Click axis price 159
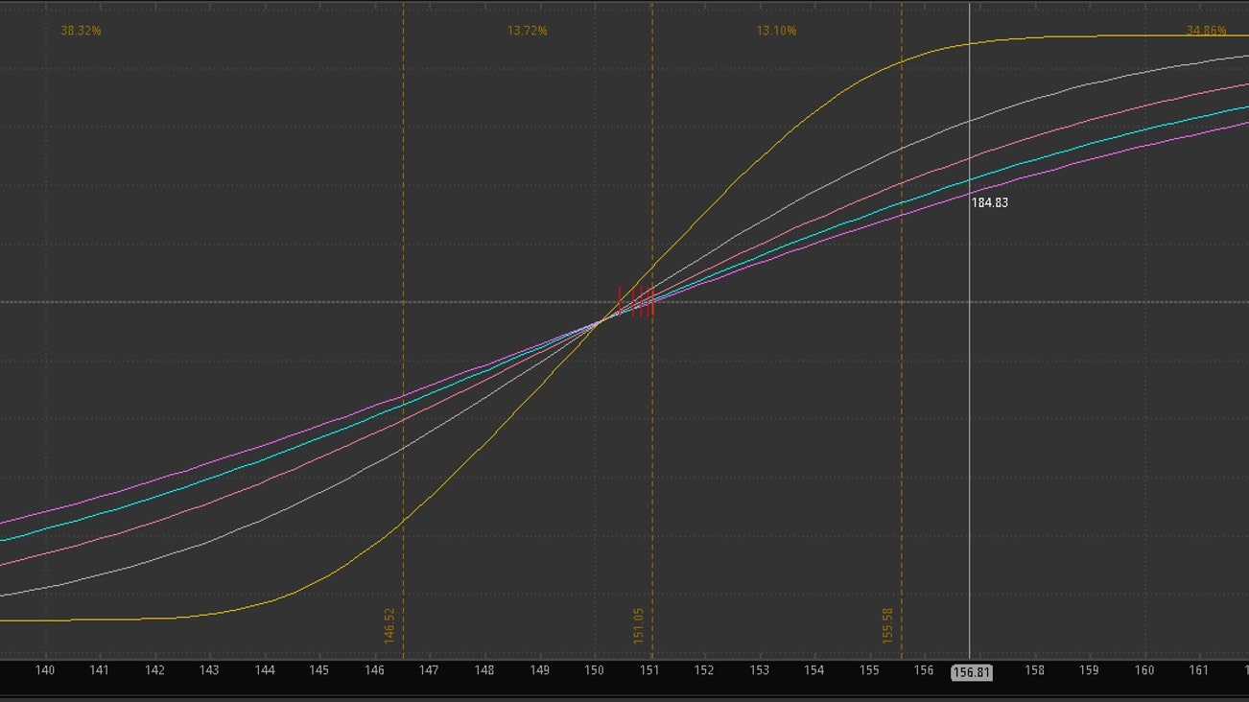 1089,670
